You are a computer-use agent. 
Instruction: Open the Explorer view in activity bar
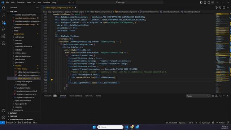coord(3,8)
